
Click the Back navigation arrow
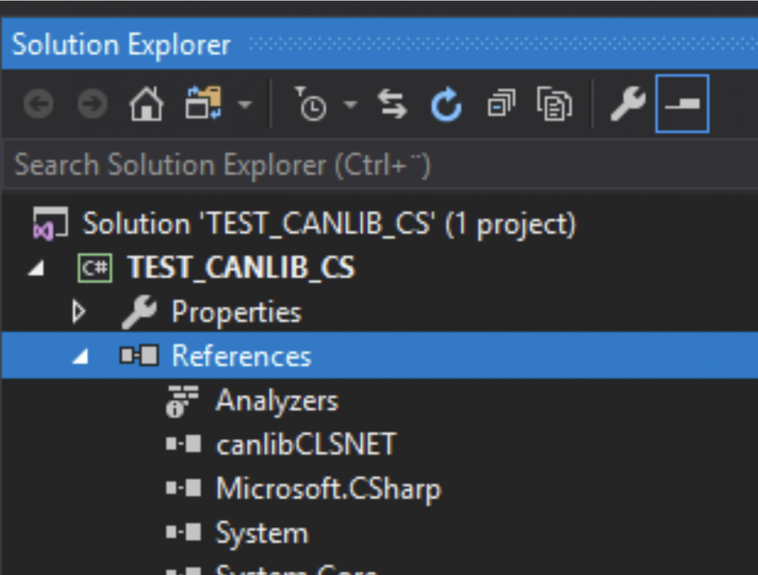point(38,105)
